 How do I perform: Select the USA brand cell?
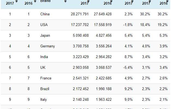(x=44, y=25)
